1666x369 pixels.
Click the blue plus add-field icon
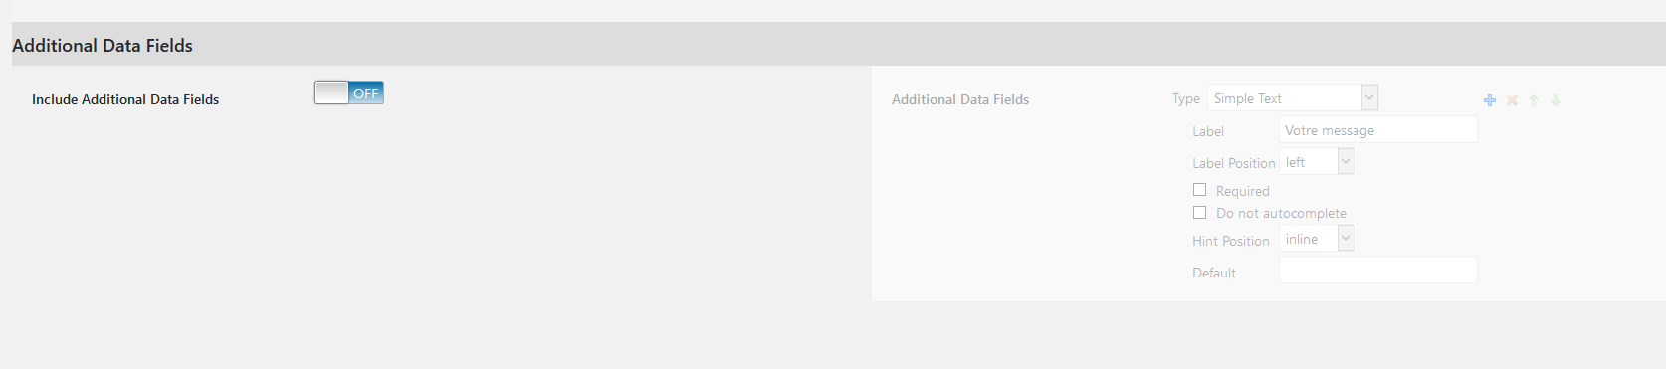click(x=1490, y=100)
